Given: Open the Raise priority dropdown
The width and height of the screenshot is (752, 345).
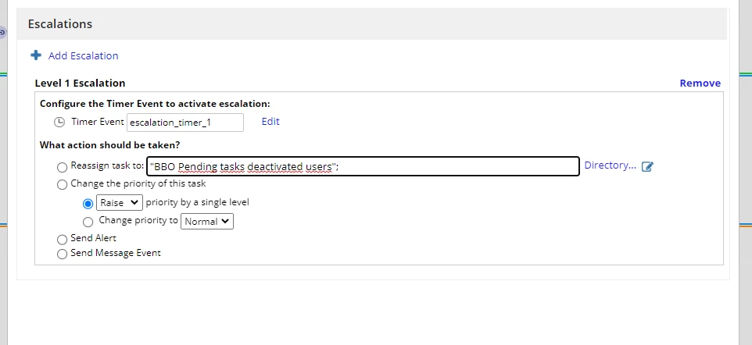Looking at the screenshot, I should (x=120, y=203).
